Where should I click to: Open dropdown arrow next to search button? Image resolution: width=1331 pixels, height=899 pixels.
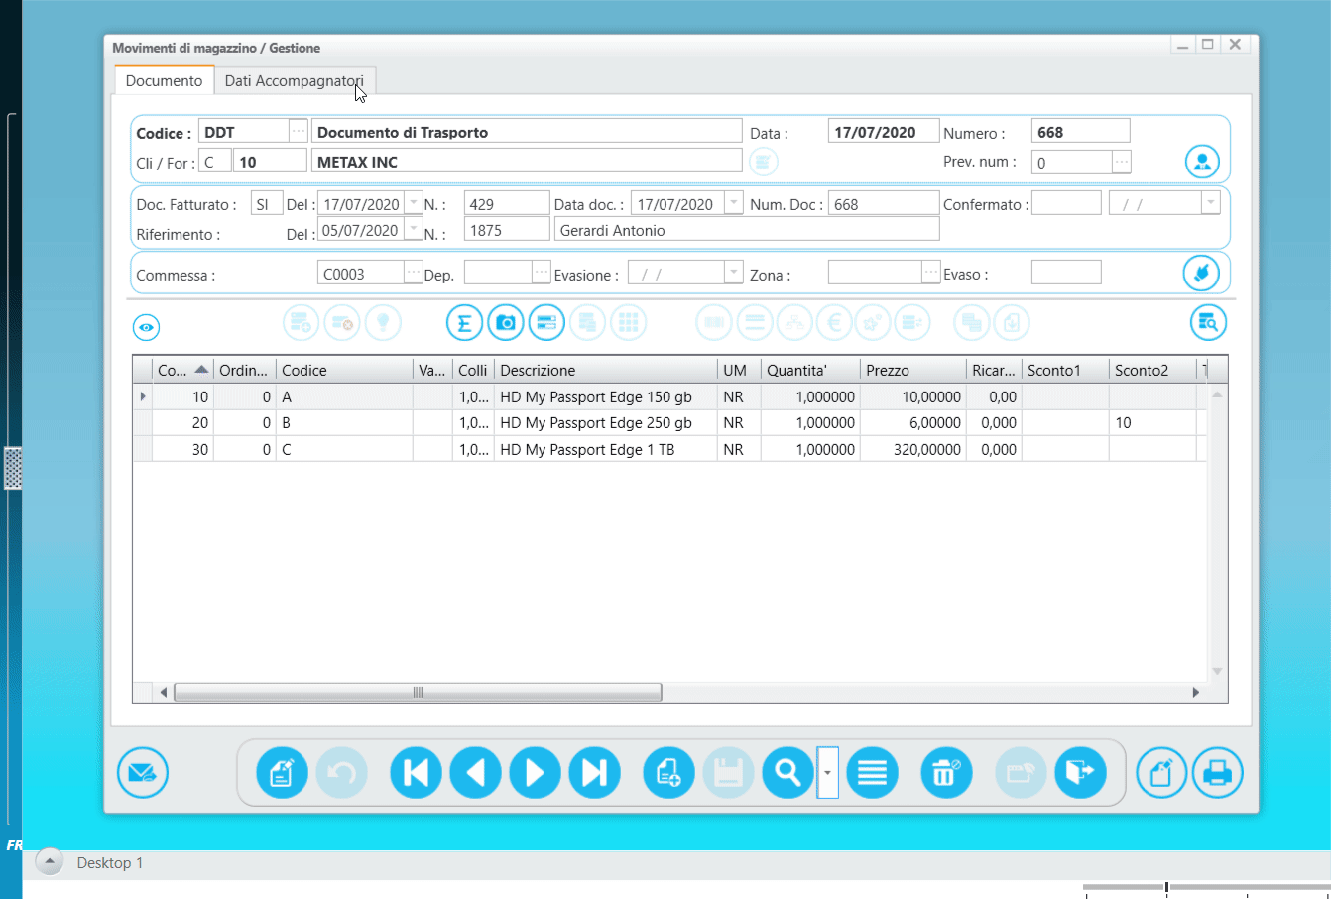click(828, 773)
